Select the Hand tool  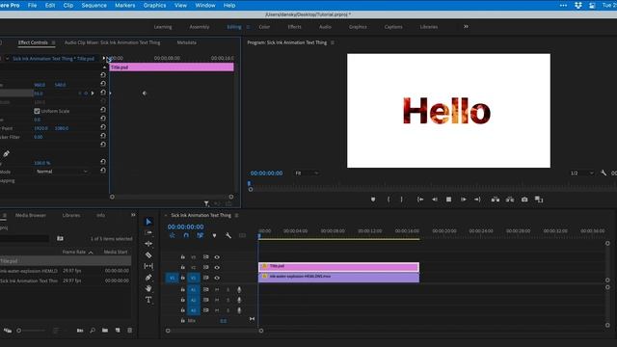148,288
